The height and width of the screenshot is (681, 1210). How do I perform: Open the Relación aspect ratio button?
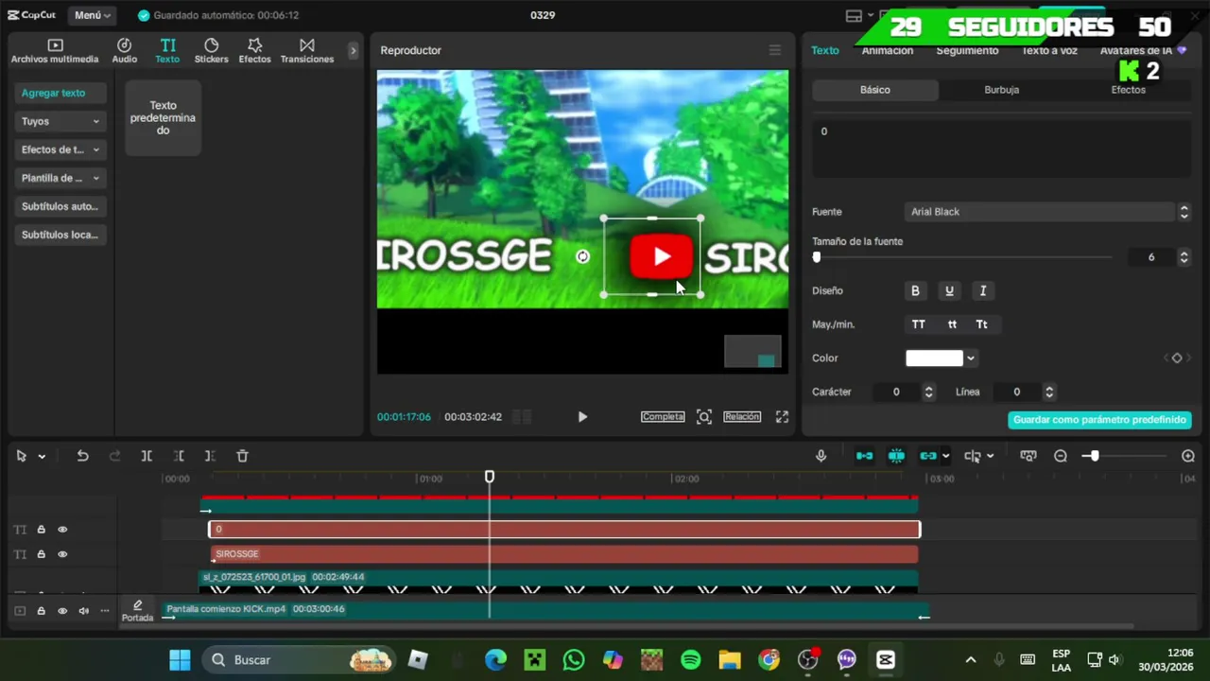[x=742, y=416]
